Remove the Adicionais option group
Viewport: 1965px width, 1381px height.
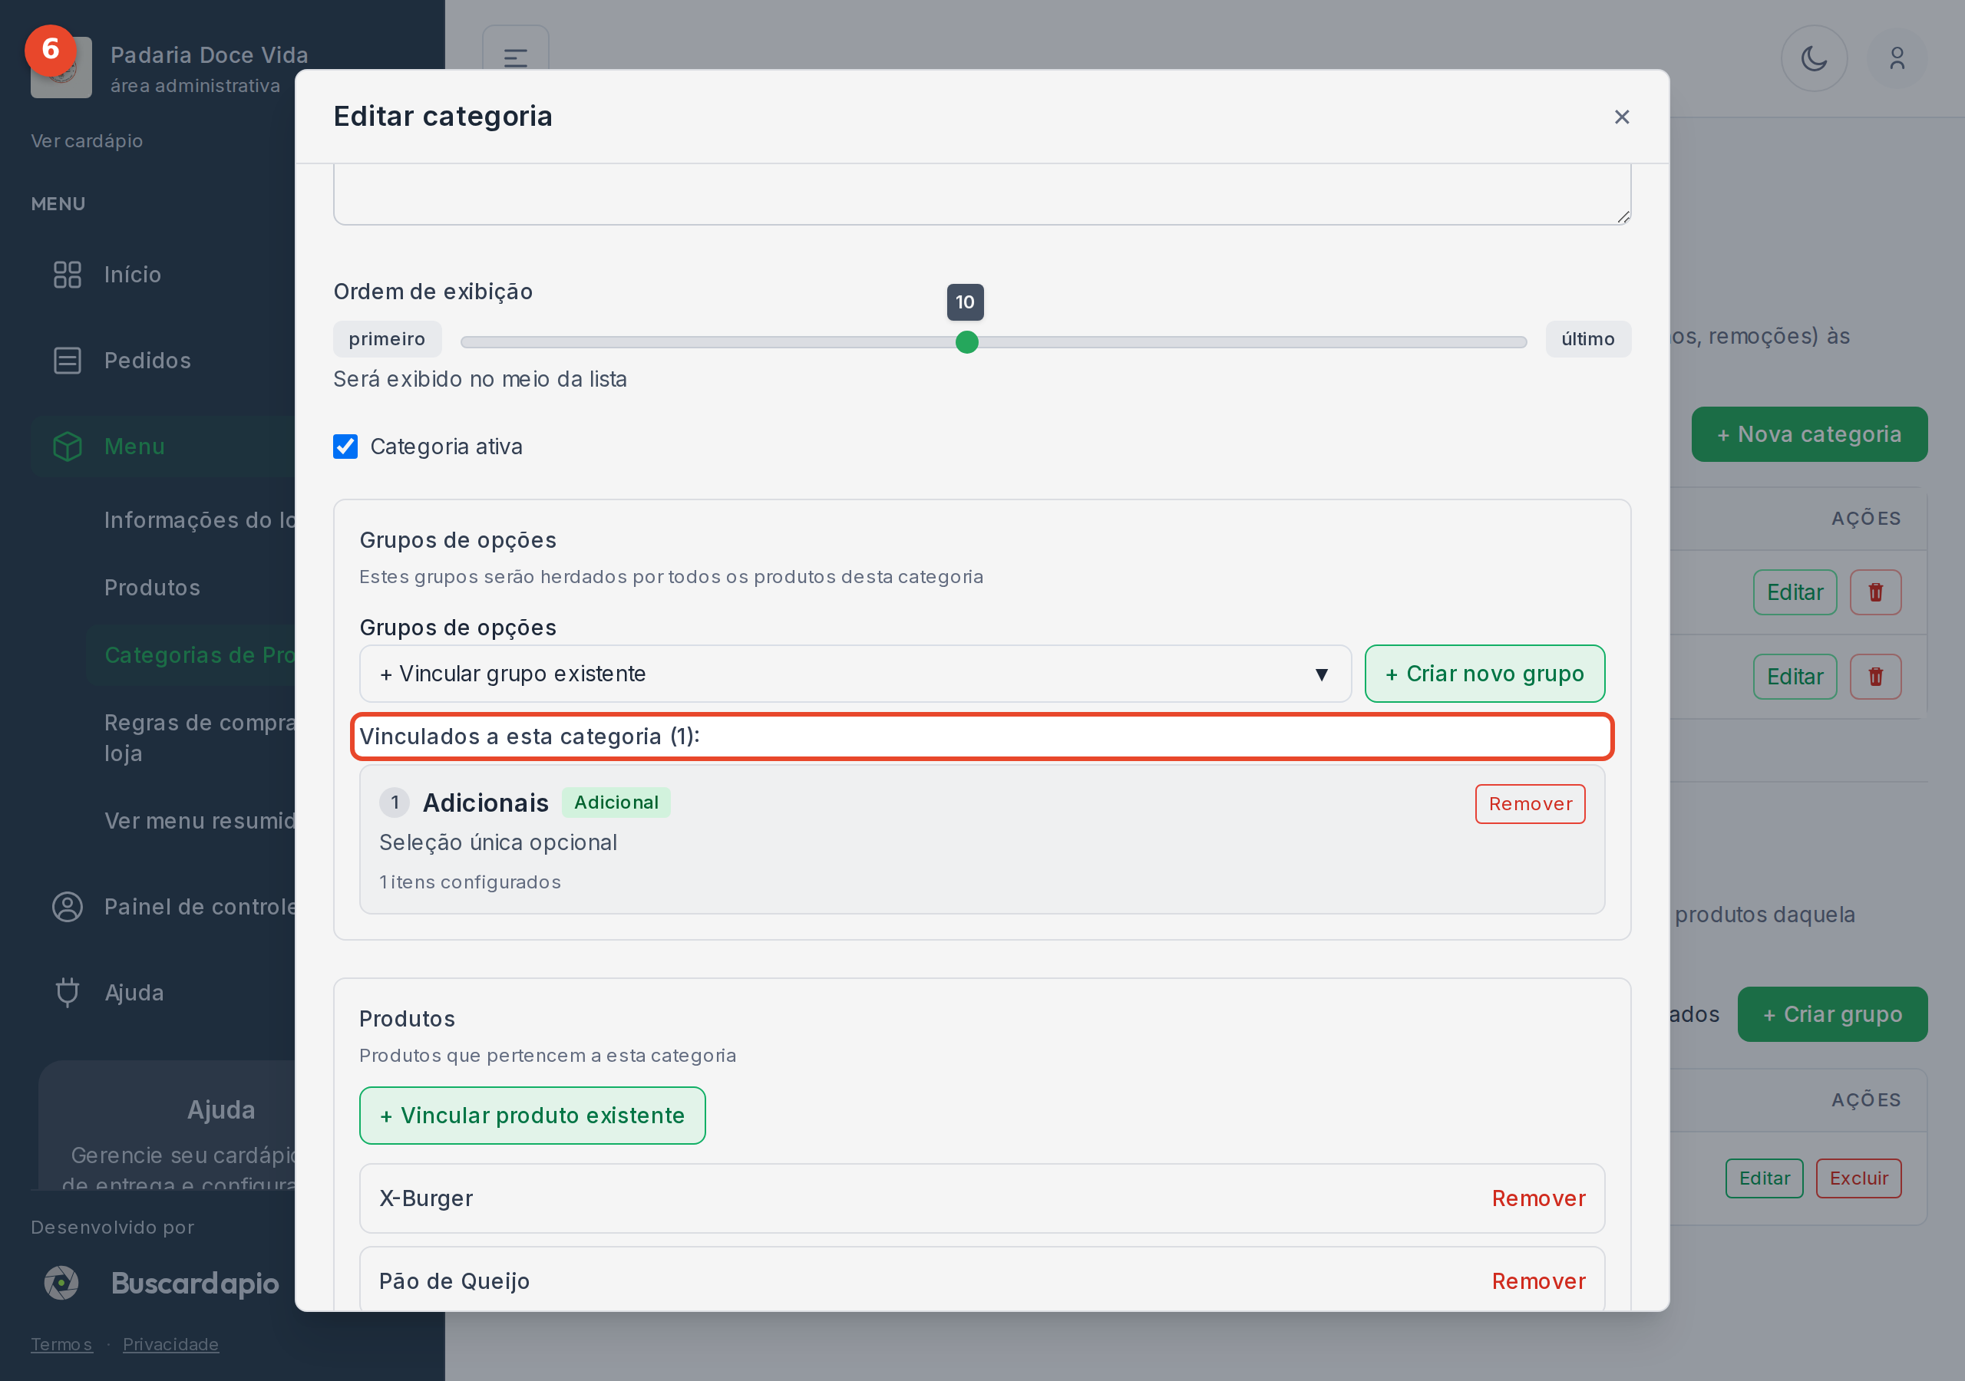(1529, 804)
